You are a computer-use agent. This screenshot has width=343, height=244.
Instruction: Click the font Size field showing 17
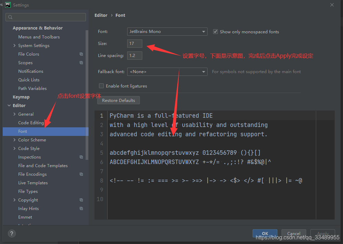pos(134,44)
